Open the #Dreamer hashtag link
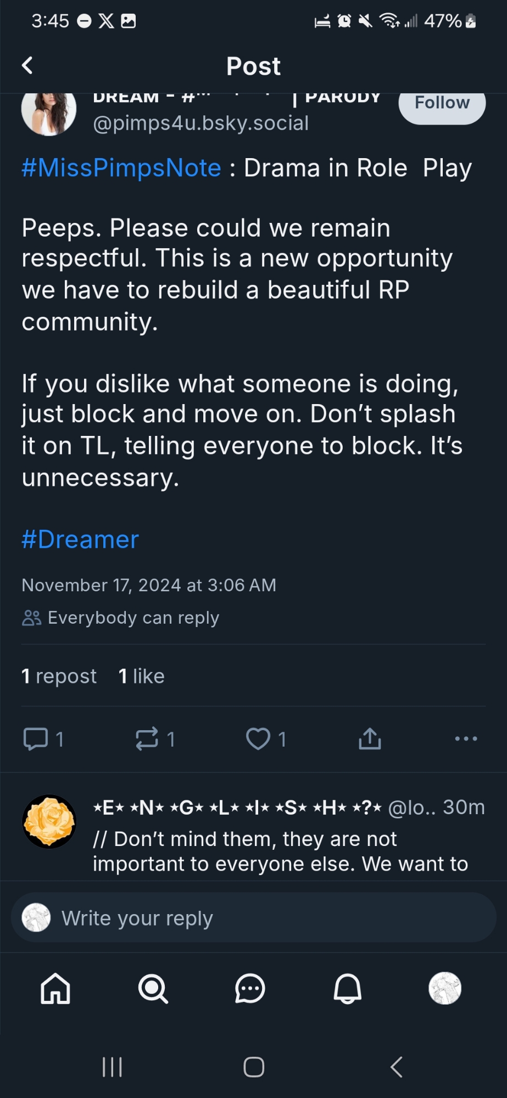 coord(80,540)
